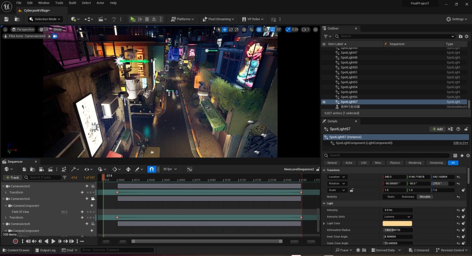Open Outliner settings gear
The height and width of the screenshot is (256, 472).
[466, 36]
